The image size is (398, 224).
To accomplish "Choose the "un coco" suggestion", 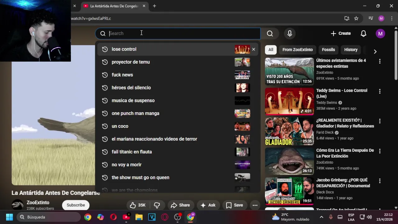I will (178, 126).
